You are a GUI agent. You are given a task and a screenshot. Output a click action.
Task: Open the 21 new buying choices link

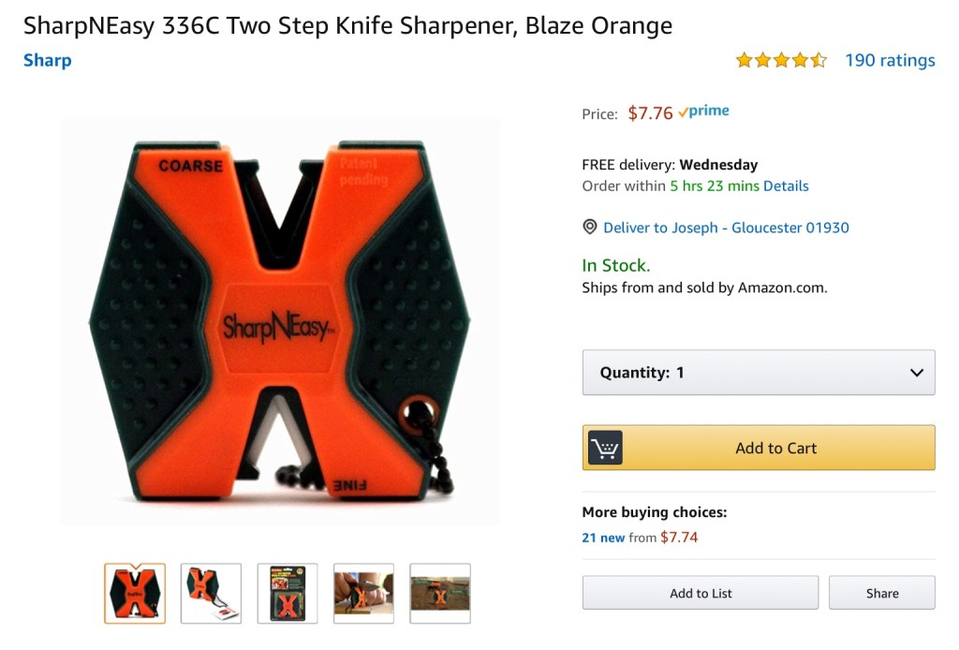[x=603, y=538]
